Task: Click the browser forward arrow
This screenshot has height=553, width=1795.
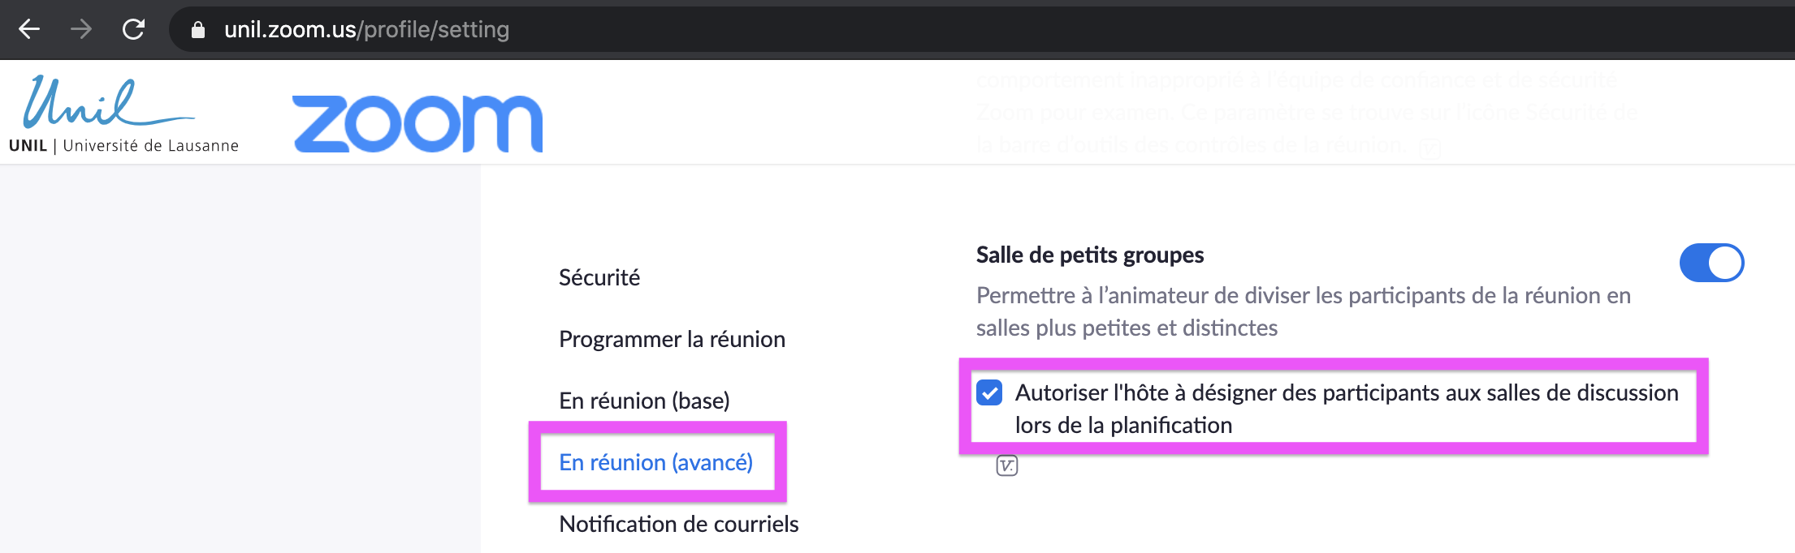Action: point(81,30)
